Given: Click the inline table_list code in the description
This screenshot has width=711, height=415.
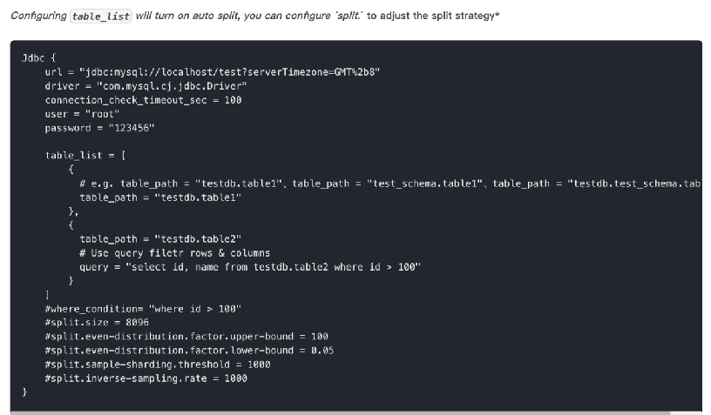Looking at the screenshot, I should click(101, 17).
